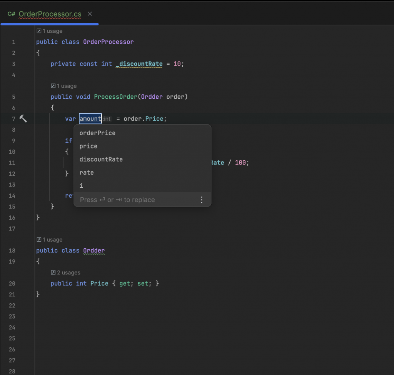Click the var keyword on line 7
This screenshot has height=375, width=394.
(70, 119)
